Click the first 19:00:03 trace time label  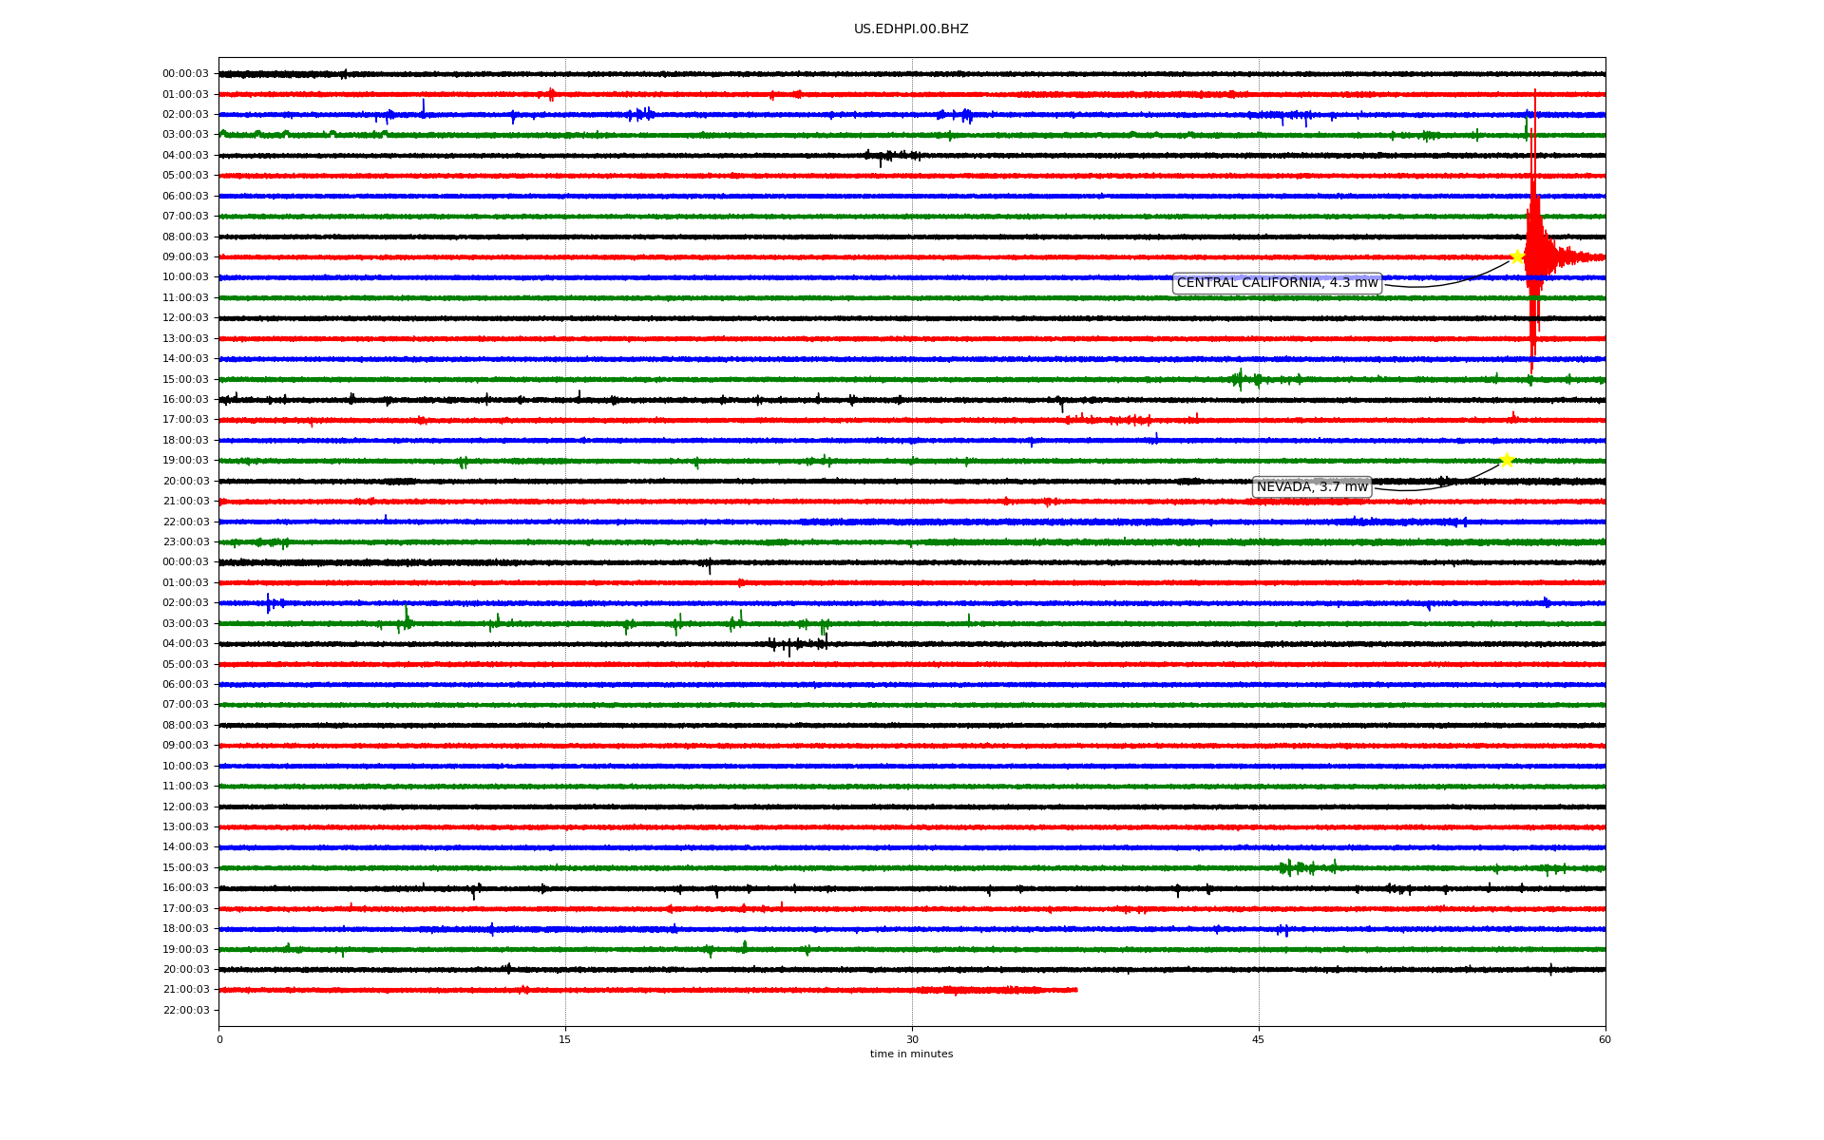[185, 461]
